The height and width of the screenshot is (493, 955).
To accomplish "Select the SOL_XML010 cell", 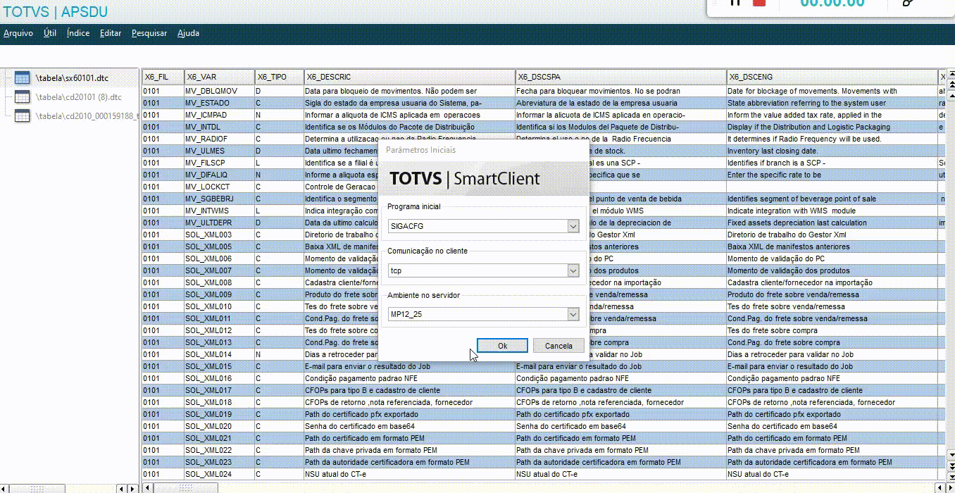I will (x=219, y=306).
